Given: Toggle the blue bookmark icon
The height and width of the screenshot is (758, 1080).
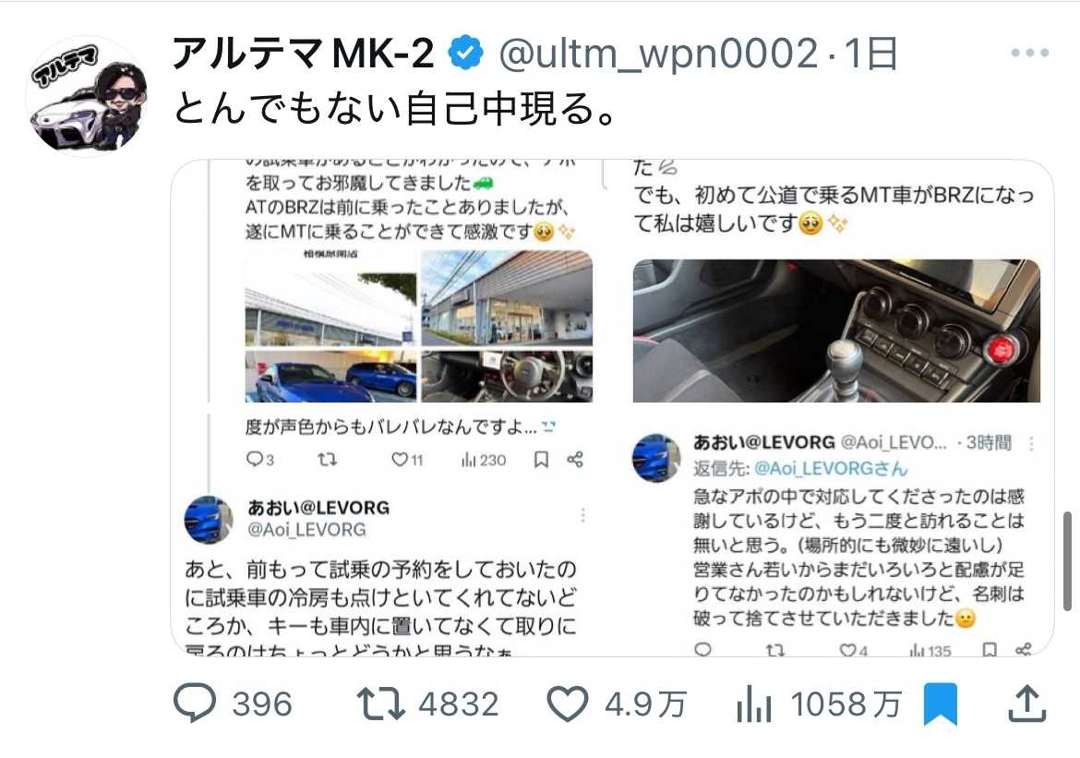Looking at the screenshot, I should [x=941, y=704].
